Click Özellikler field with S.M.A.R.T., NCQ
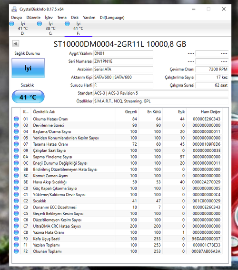The height and width of the screenshot is (270, 238). tap(161, 101)
